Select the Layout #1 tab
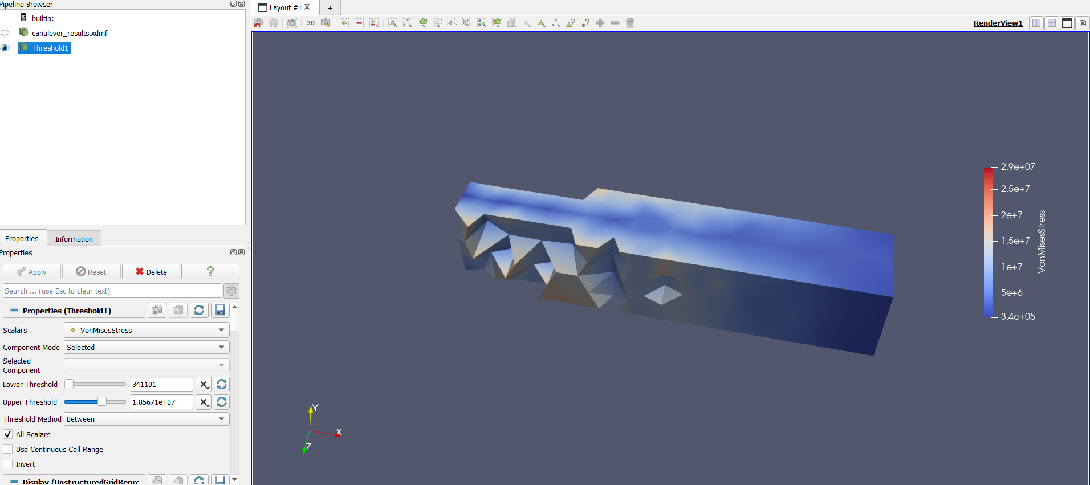 [285, 7]
